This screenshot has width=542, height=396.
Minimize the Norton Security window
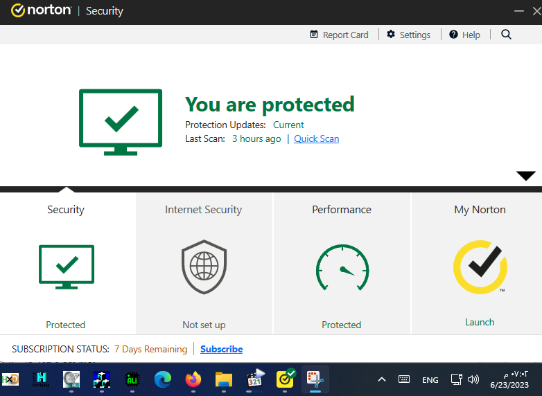[x=519, y=11]
